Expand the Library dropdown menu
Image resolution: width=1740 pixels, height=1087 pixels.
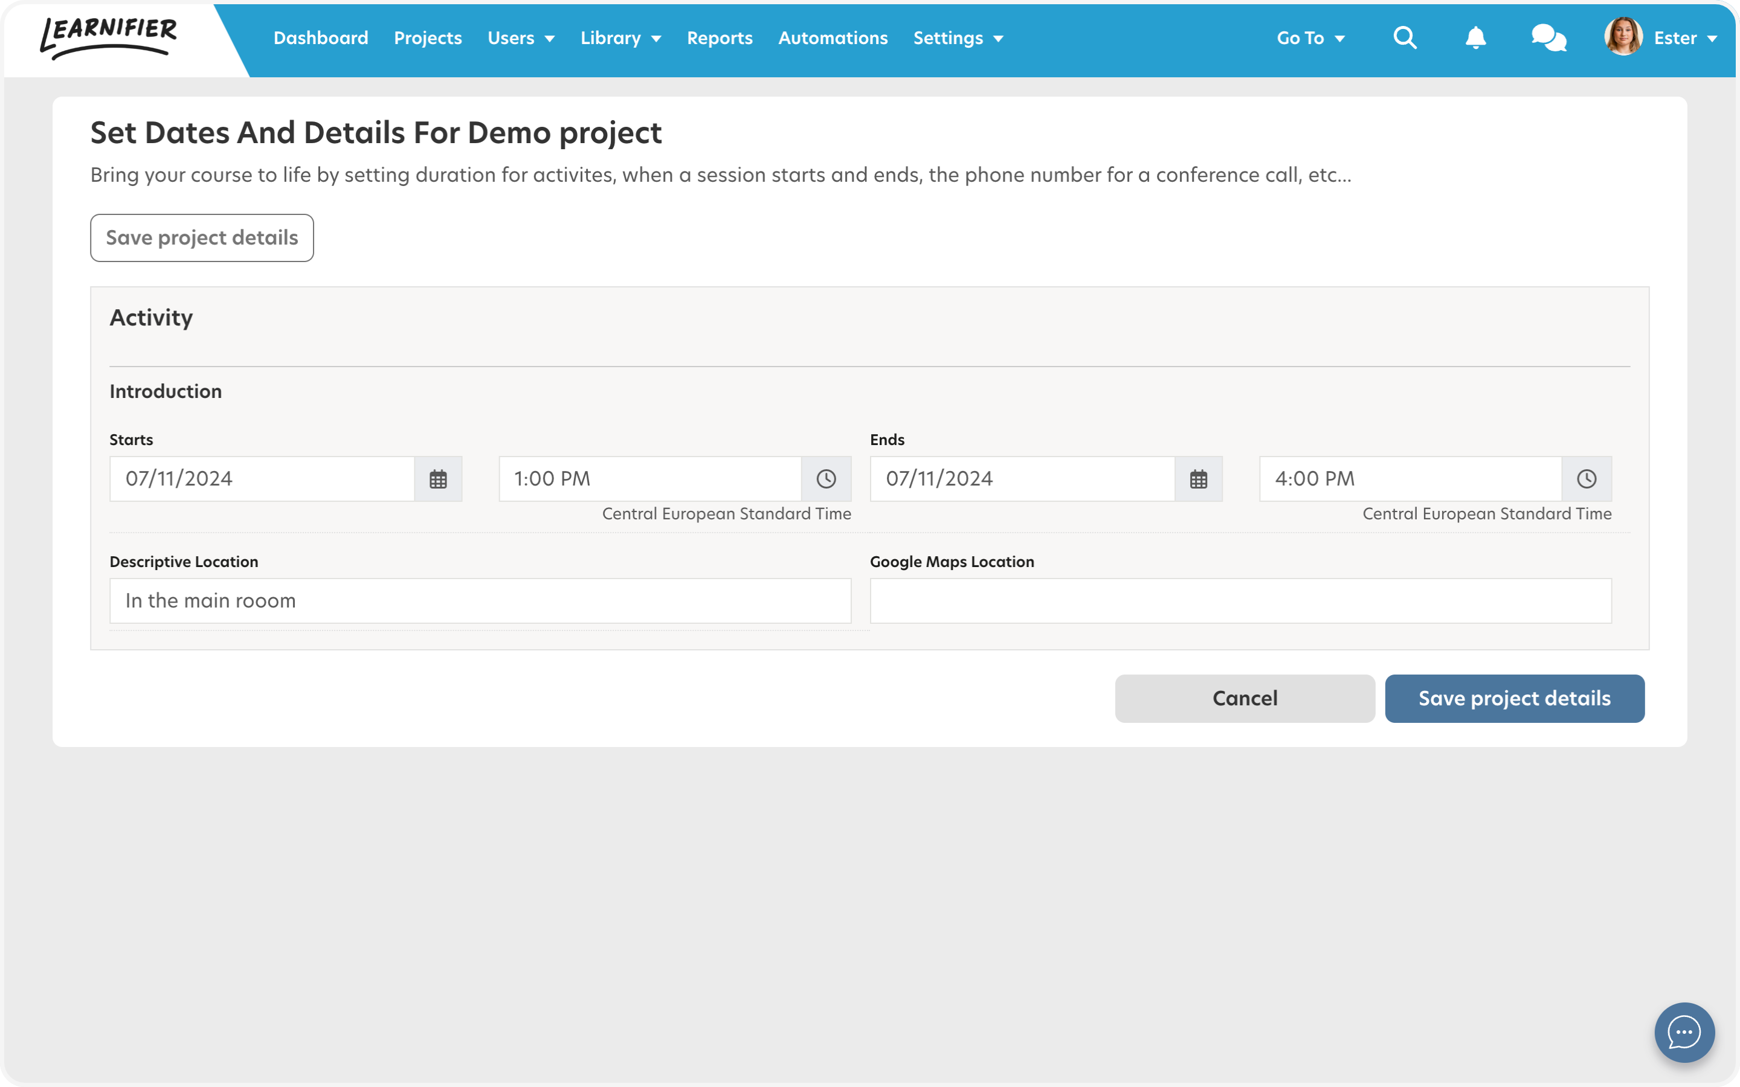(620, 38)
